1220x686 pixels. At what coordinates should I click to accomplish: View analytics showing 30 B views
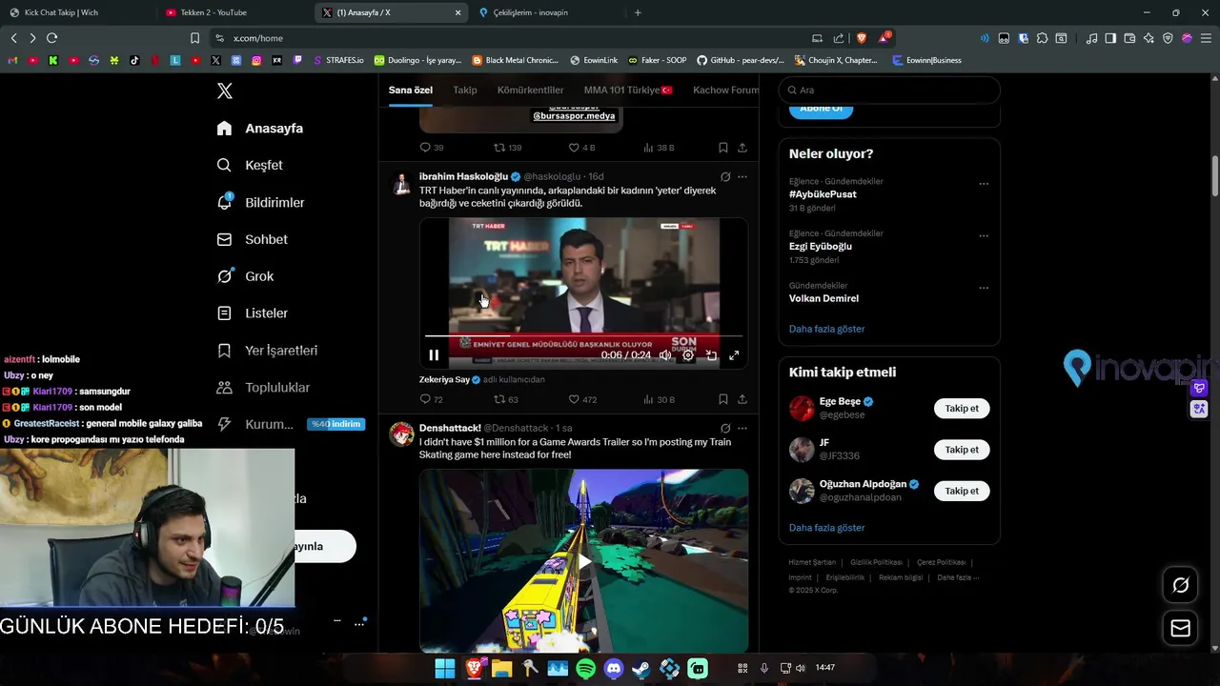[x=659, y=399]
